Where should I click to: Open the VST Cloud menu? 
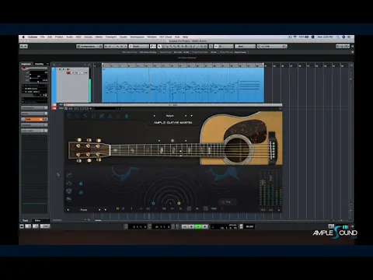click(x=166, y=37)
